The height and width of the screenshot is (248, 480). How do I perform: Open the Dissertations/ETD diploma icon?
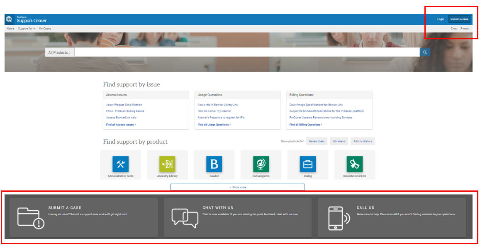pyautogui.click(x=354, y=164)
